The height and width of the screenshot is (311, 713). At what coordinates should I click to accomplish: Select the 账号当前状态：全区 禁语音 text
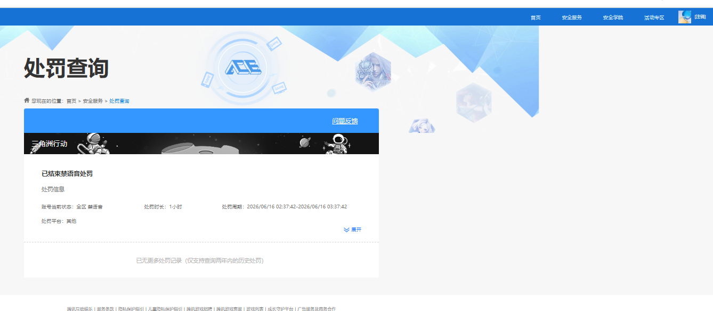(x=72, y=207)
